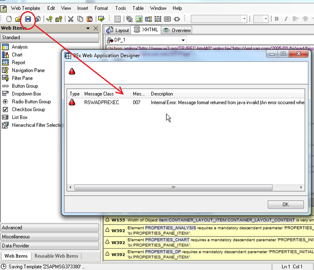Click the Insert tag angle brackets icon
314x270 pixels.
point(177,19)
